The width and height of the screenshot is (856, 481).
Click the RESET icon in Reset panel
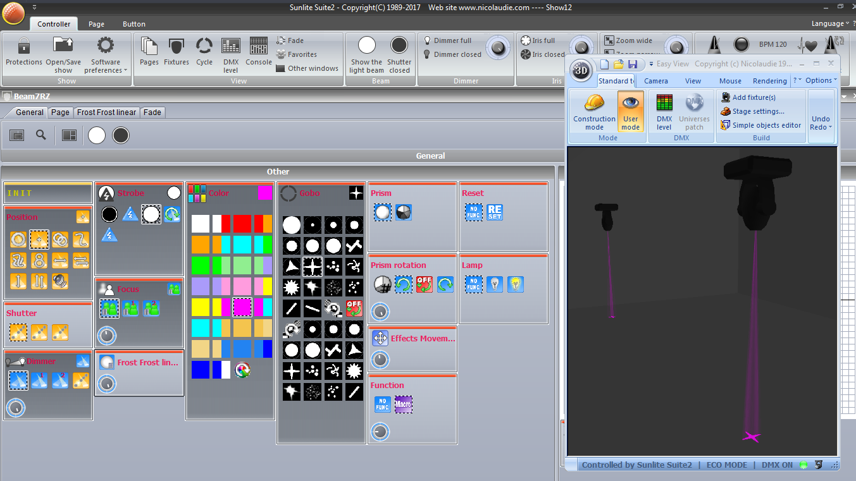point(495,212)
